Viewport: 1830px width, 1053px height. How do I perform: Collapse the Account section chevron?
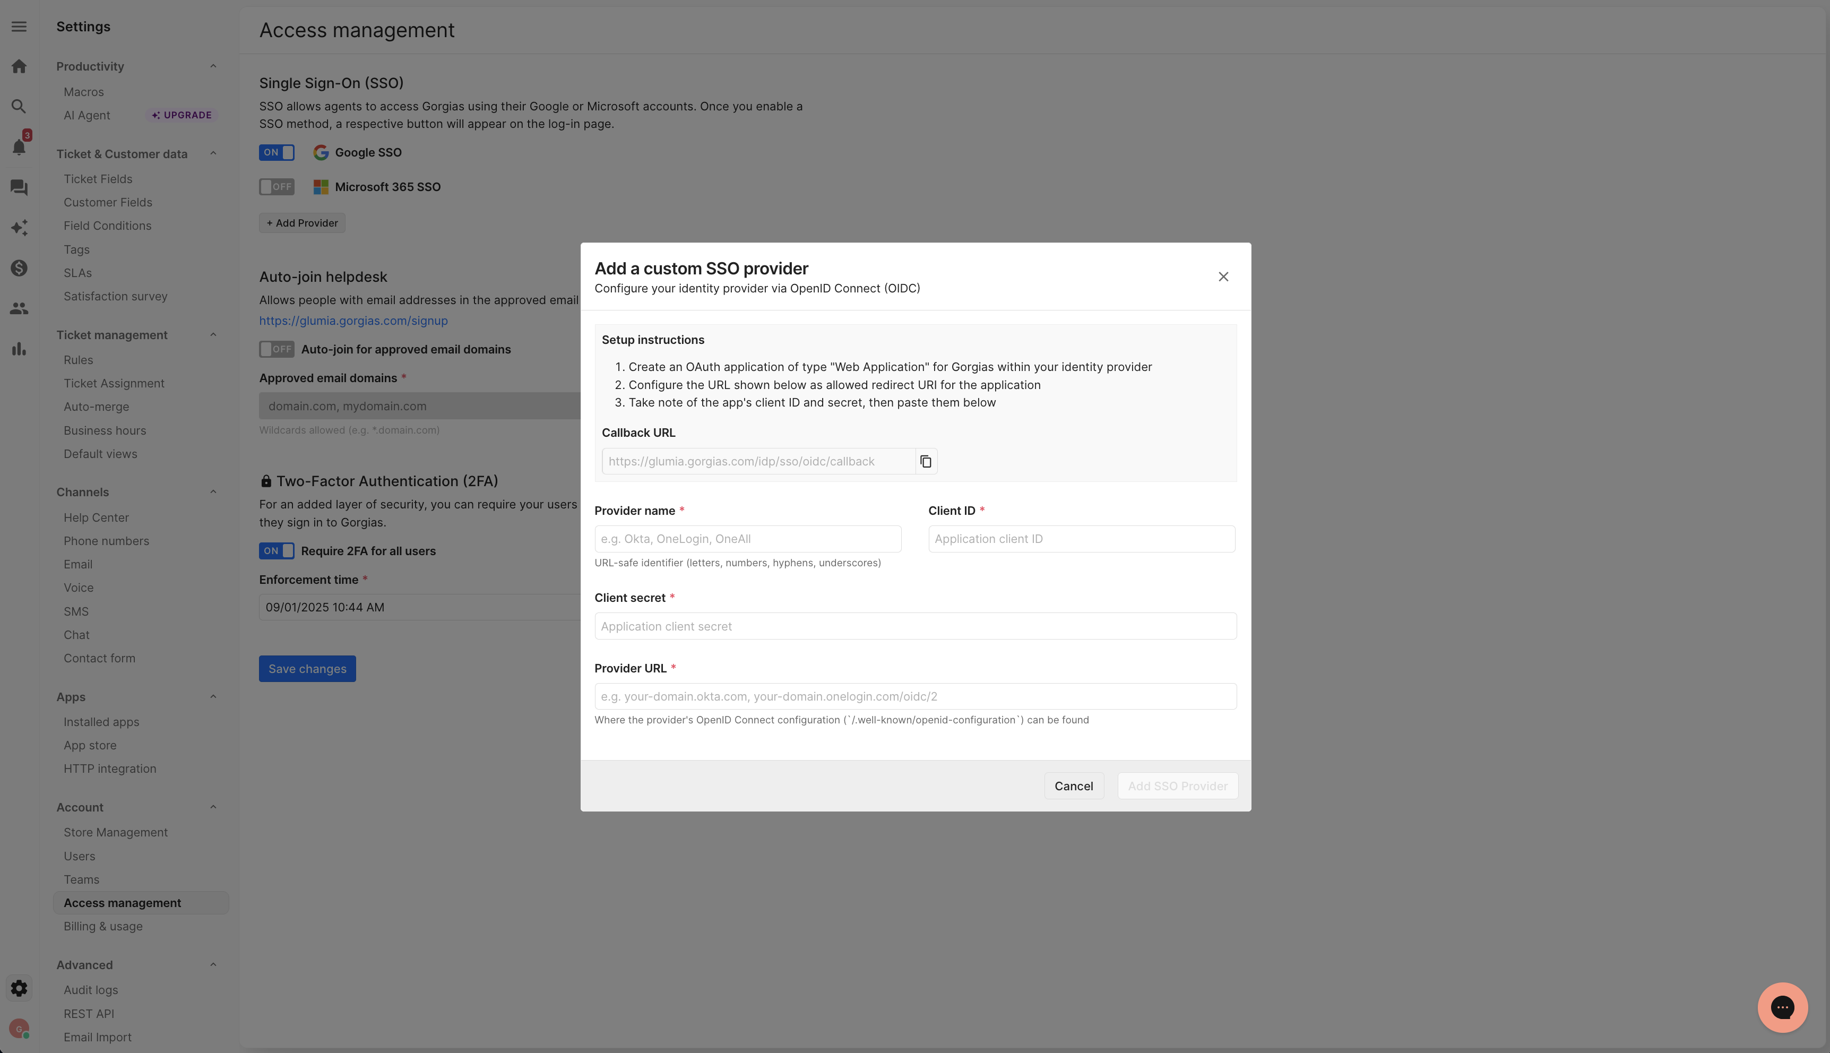213,807
